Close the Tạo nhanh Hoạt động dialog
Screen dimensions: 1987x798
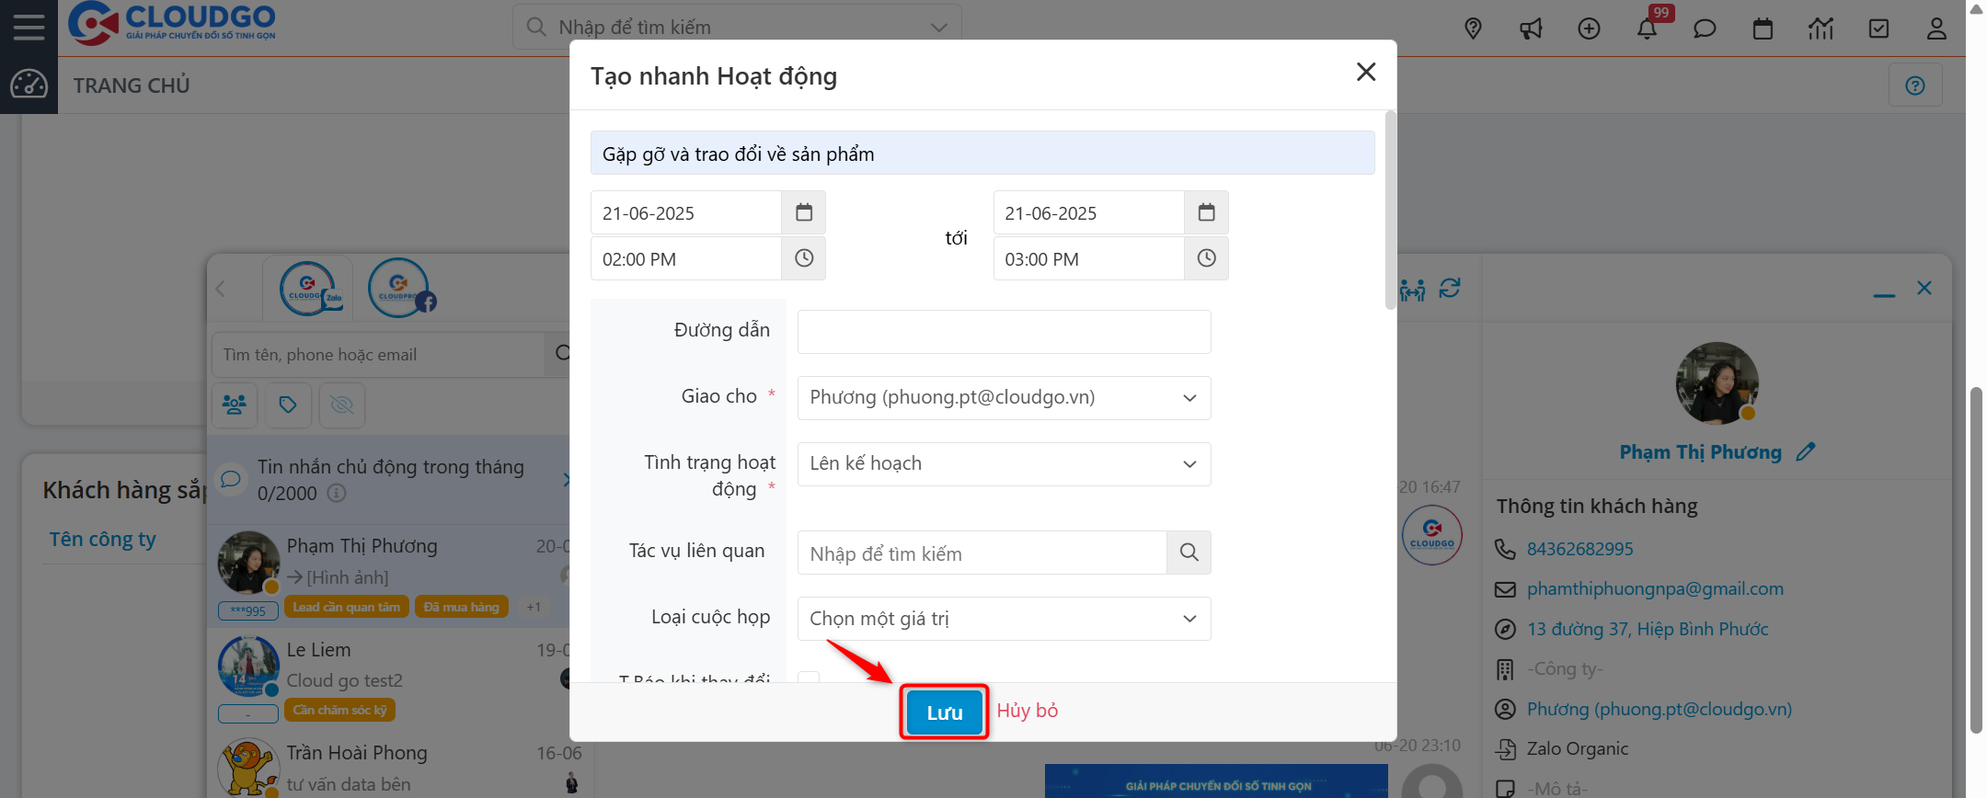[1366, 72]
